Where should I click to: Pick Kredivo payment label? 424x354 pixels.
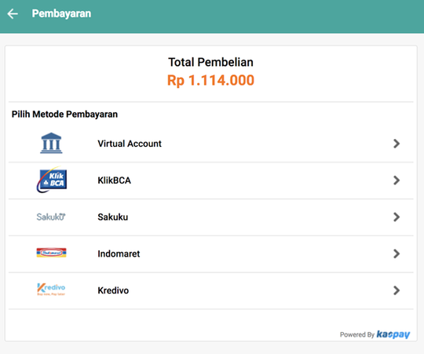113,290
